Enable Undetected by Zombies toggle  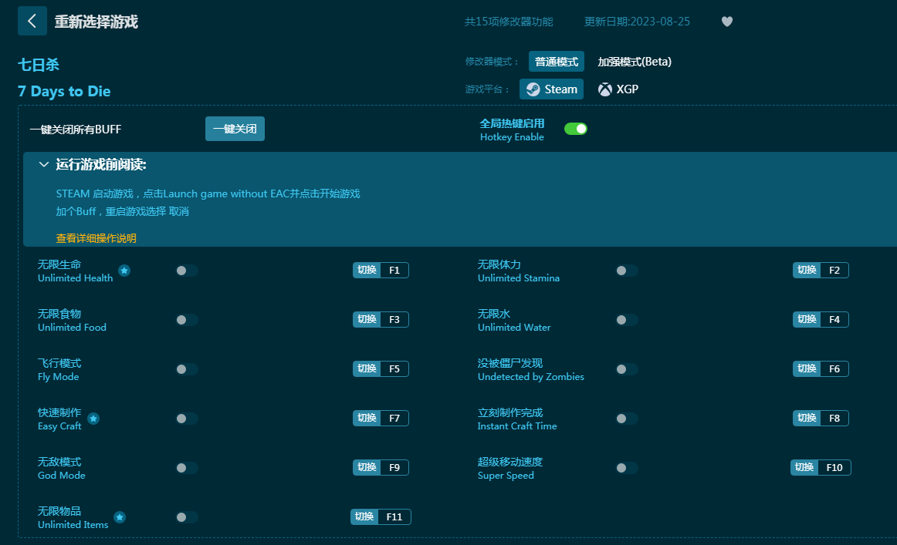point(626,369)
